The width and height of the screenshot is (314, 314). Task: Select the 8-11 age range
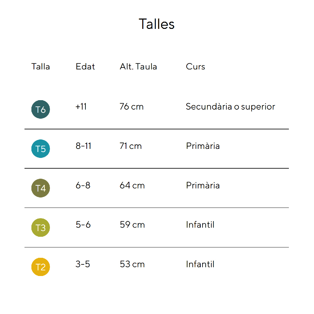pos(83,146)
